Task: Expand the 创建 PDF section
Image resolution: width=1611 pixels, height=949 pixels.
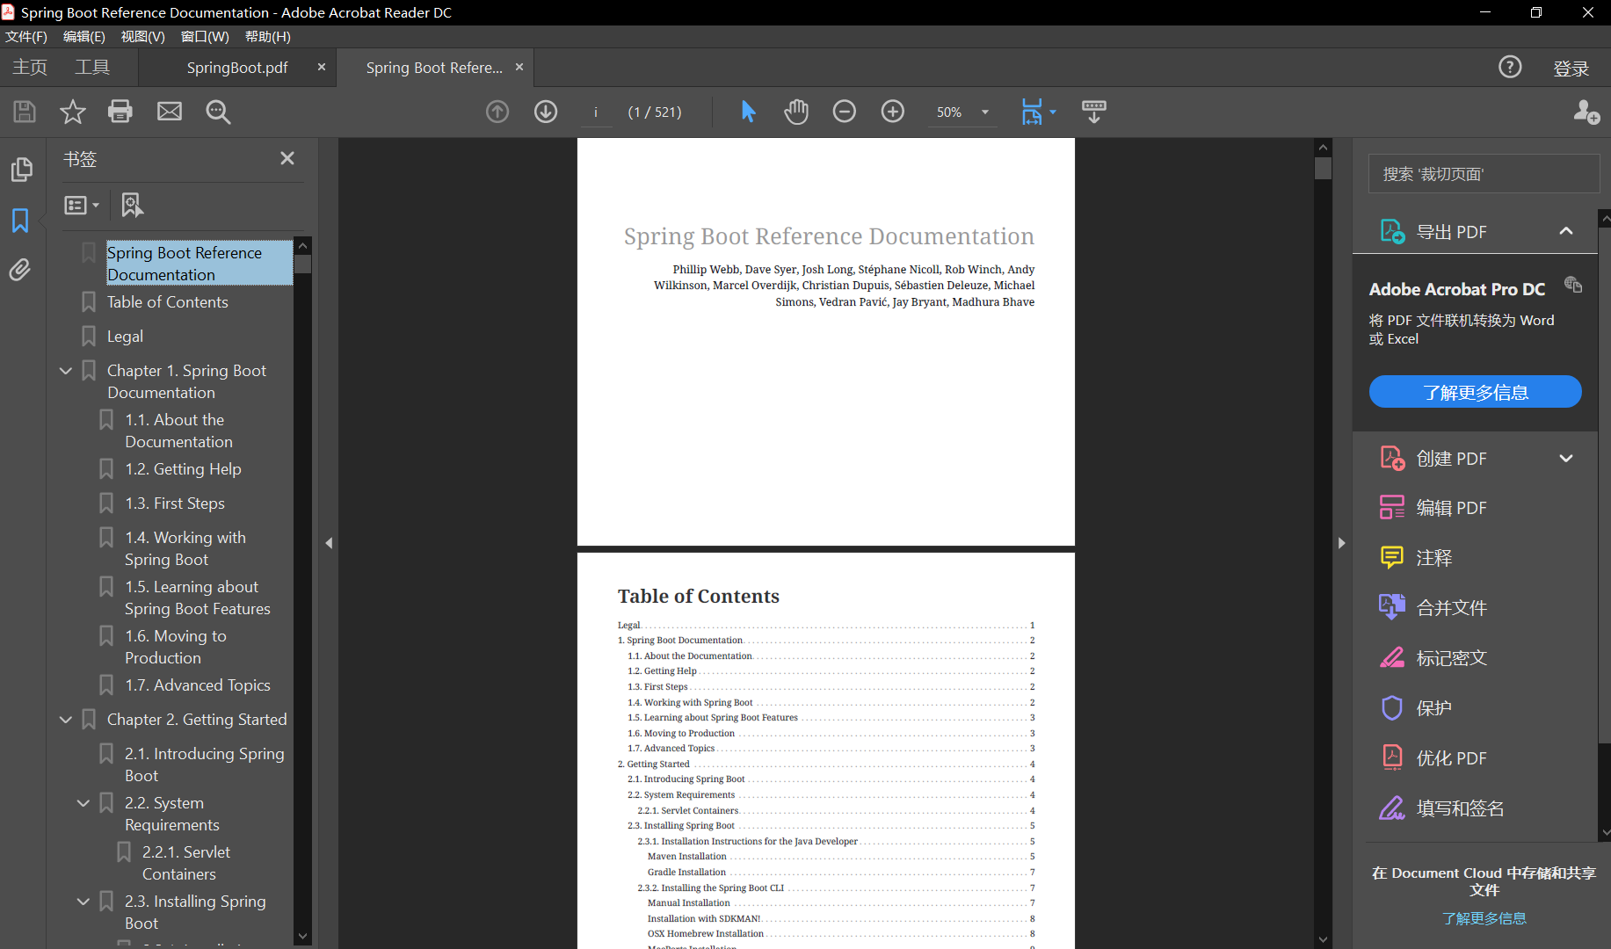Action: click(1566, 458)
